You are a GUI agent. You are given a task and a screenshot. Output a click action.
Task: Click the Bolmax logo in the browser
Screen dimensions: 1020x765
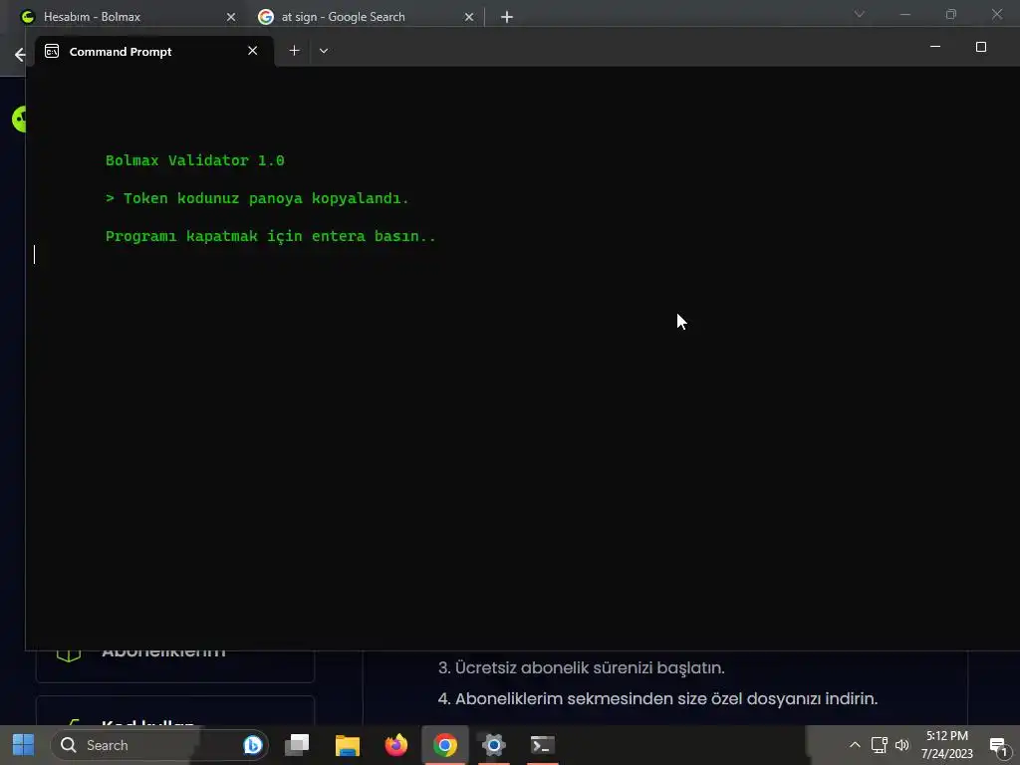pos(19,120)
